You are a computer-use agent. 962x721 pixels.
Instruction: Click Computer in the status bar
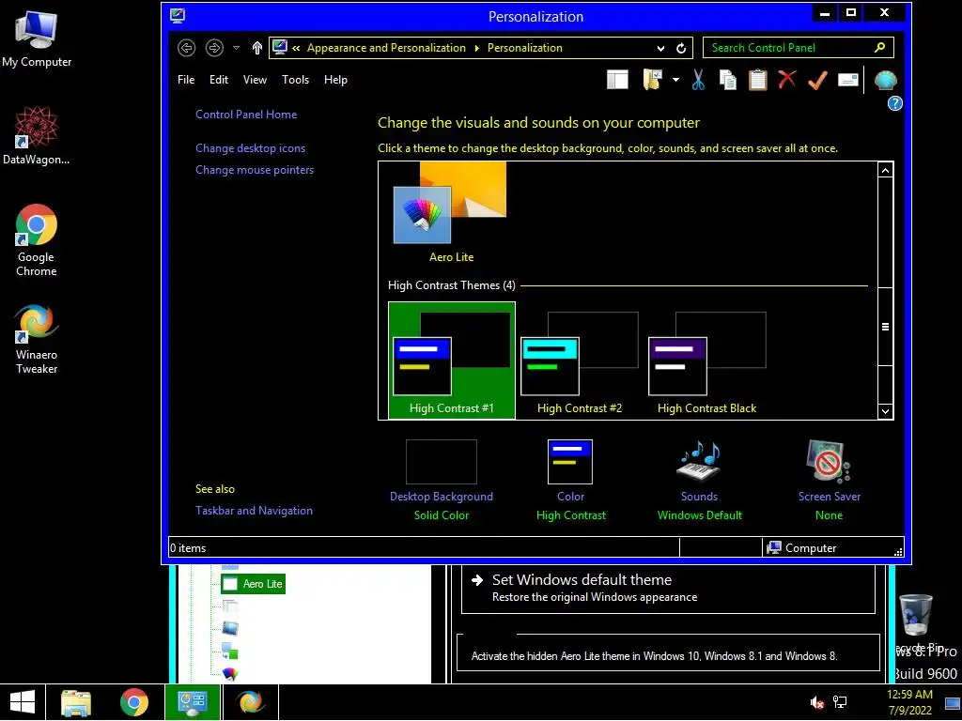[x=802, y=548]
